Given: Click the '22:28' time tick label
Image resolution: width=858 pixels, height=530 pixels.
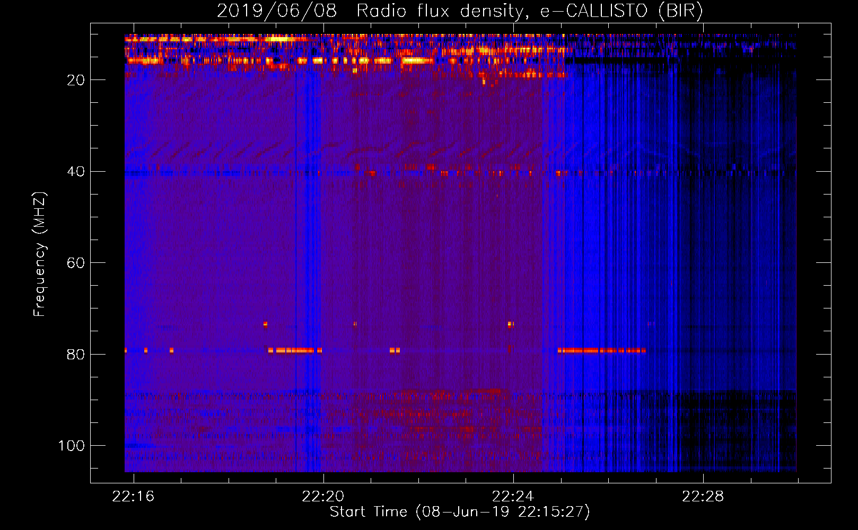Looking at the screenshot, I should click(703, 496).
